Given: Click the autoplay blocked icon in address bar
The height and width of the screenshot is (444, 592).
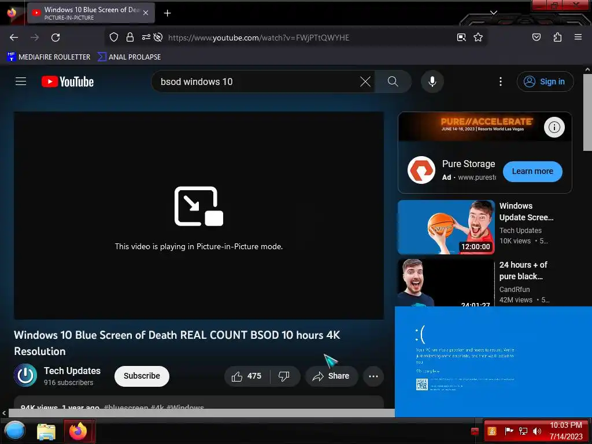Looking at the screenshot, I should [x=158, y=37].
